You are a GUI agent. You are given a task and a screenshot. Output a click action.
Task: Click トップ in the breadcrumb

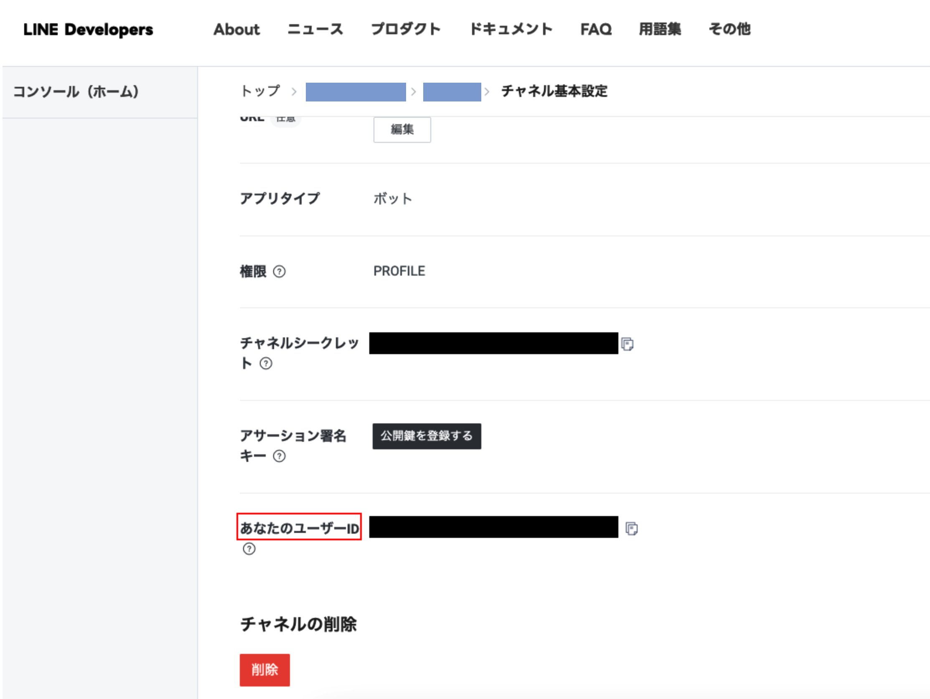click(x=260, y=91)
